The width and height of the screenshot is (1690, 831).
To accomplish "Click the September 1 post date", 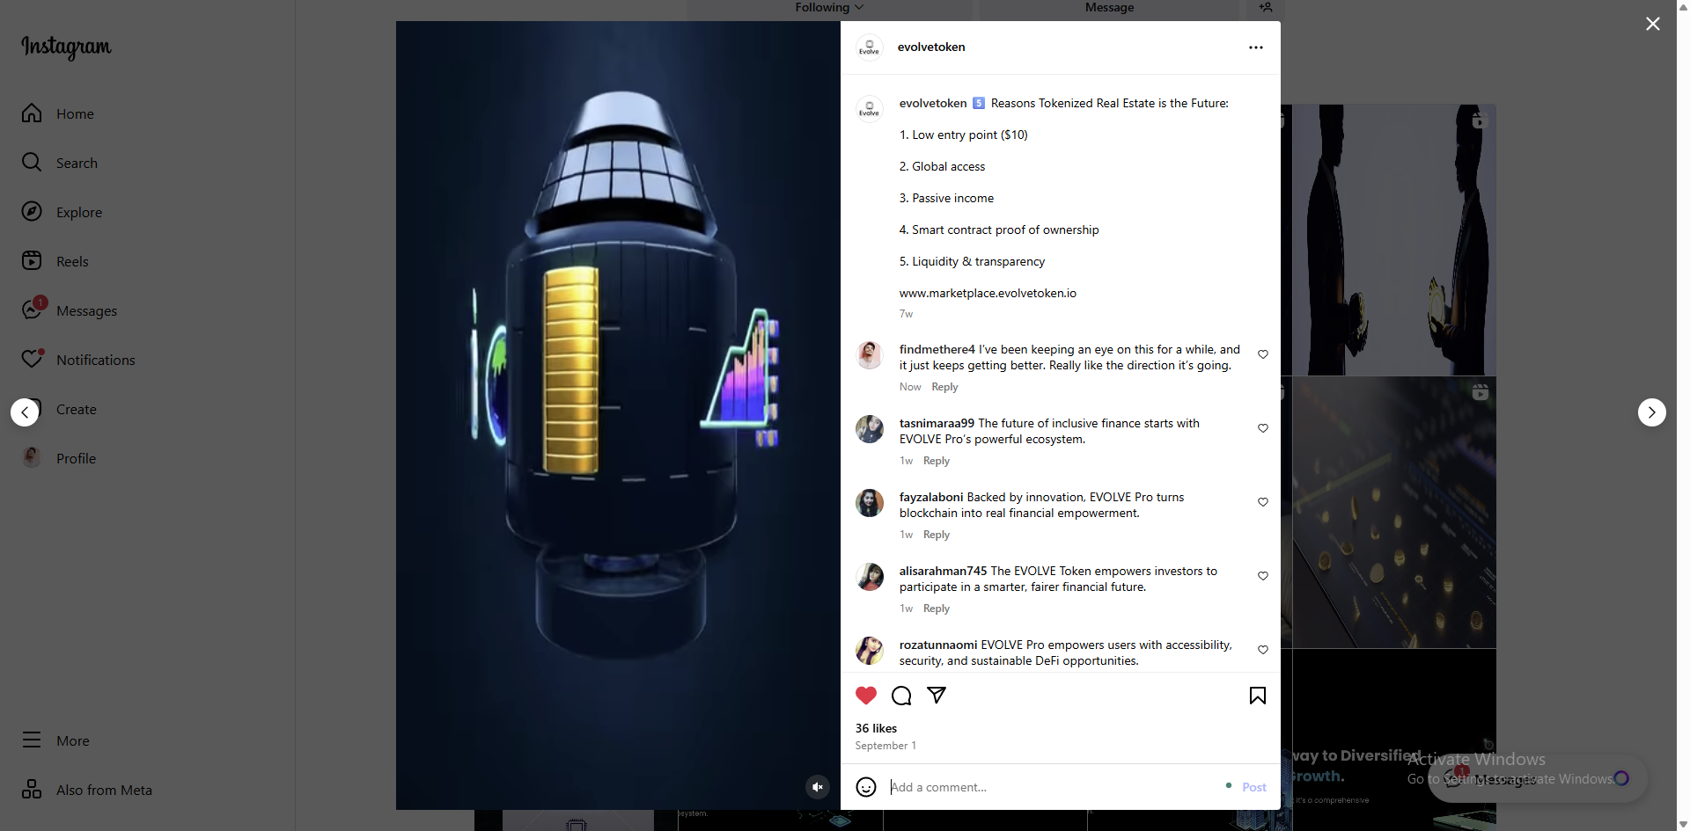I will (885, 746).
